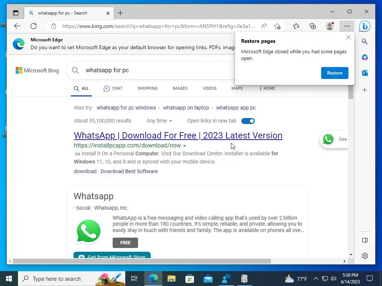Screen dimensions: 382x286
Task: Go back with the back arrow
Action: pos(17,26)
